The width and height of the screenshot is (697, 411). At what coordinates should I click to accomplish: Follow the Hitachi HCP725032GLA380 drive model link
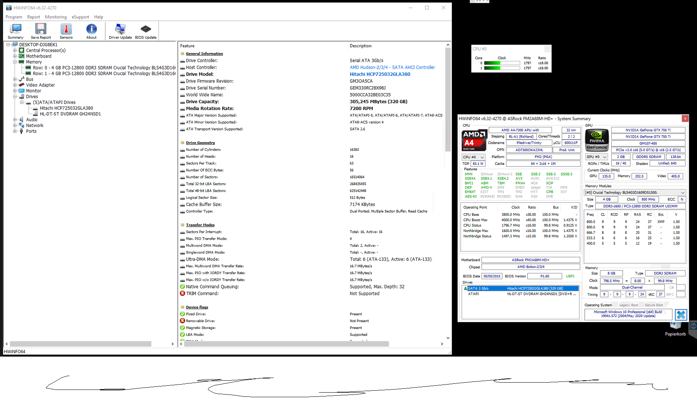pyautogui.click(x=380, y=74)
